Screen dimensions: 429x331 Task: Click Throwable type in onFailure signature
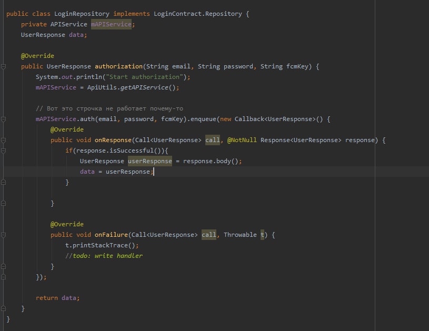point(240,235)
